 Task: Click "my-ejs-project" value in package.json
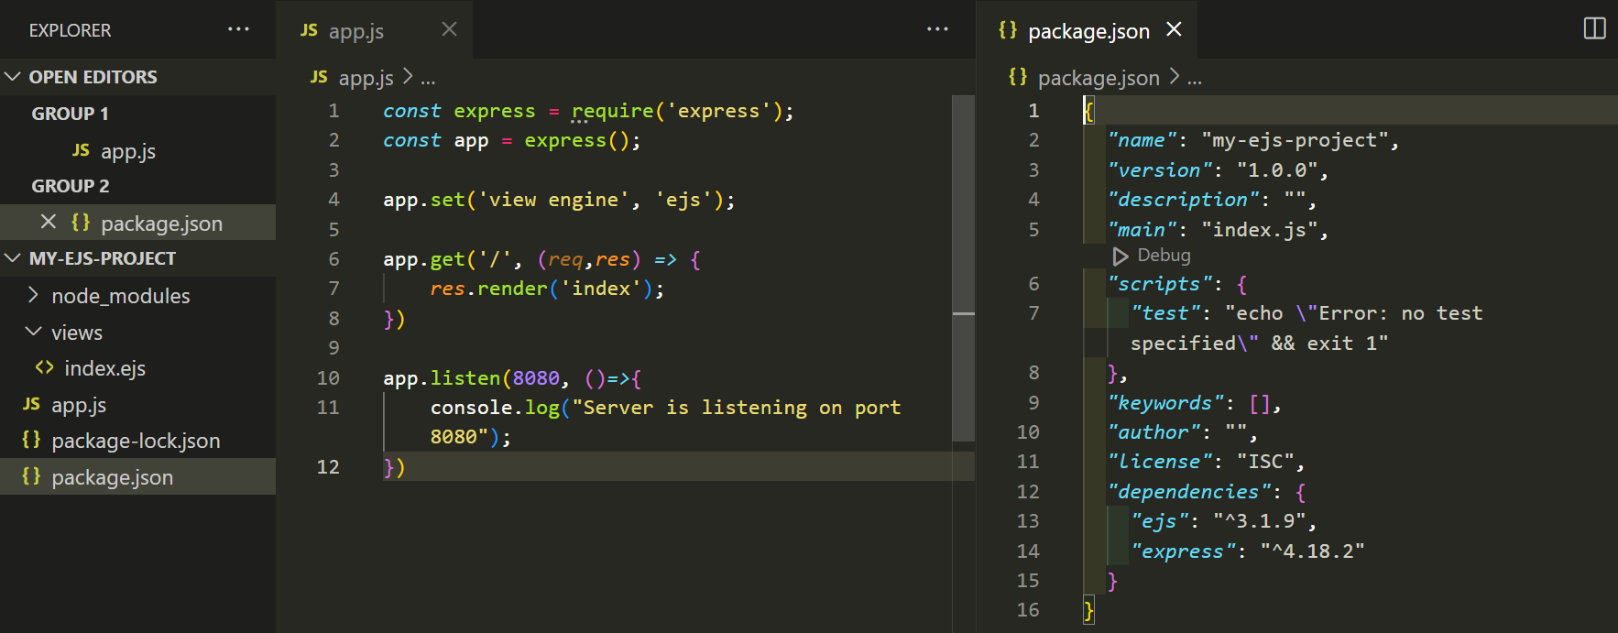(1295, 140)
